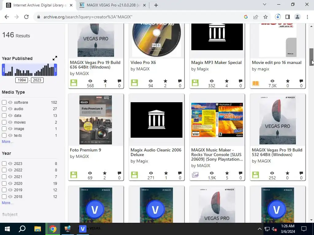Screen dimensions: 314x235
Task: Click the Google icon in address bar
Action: coord(246,17)
